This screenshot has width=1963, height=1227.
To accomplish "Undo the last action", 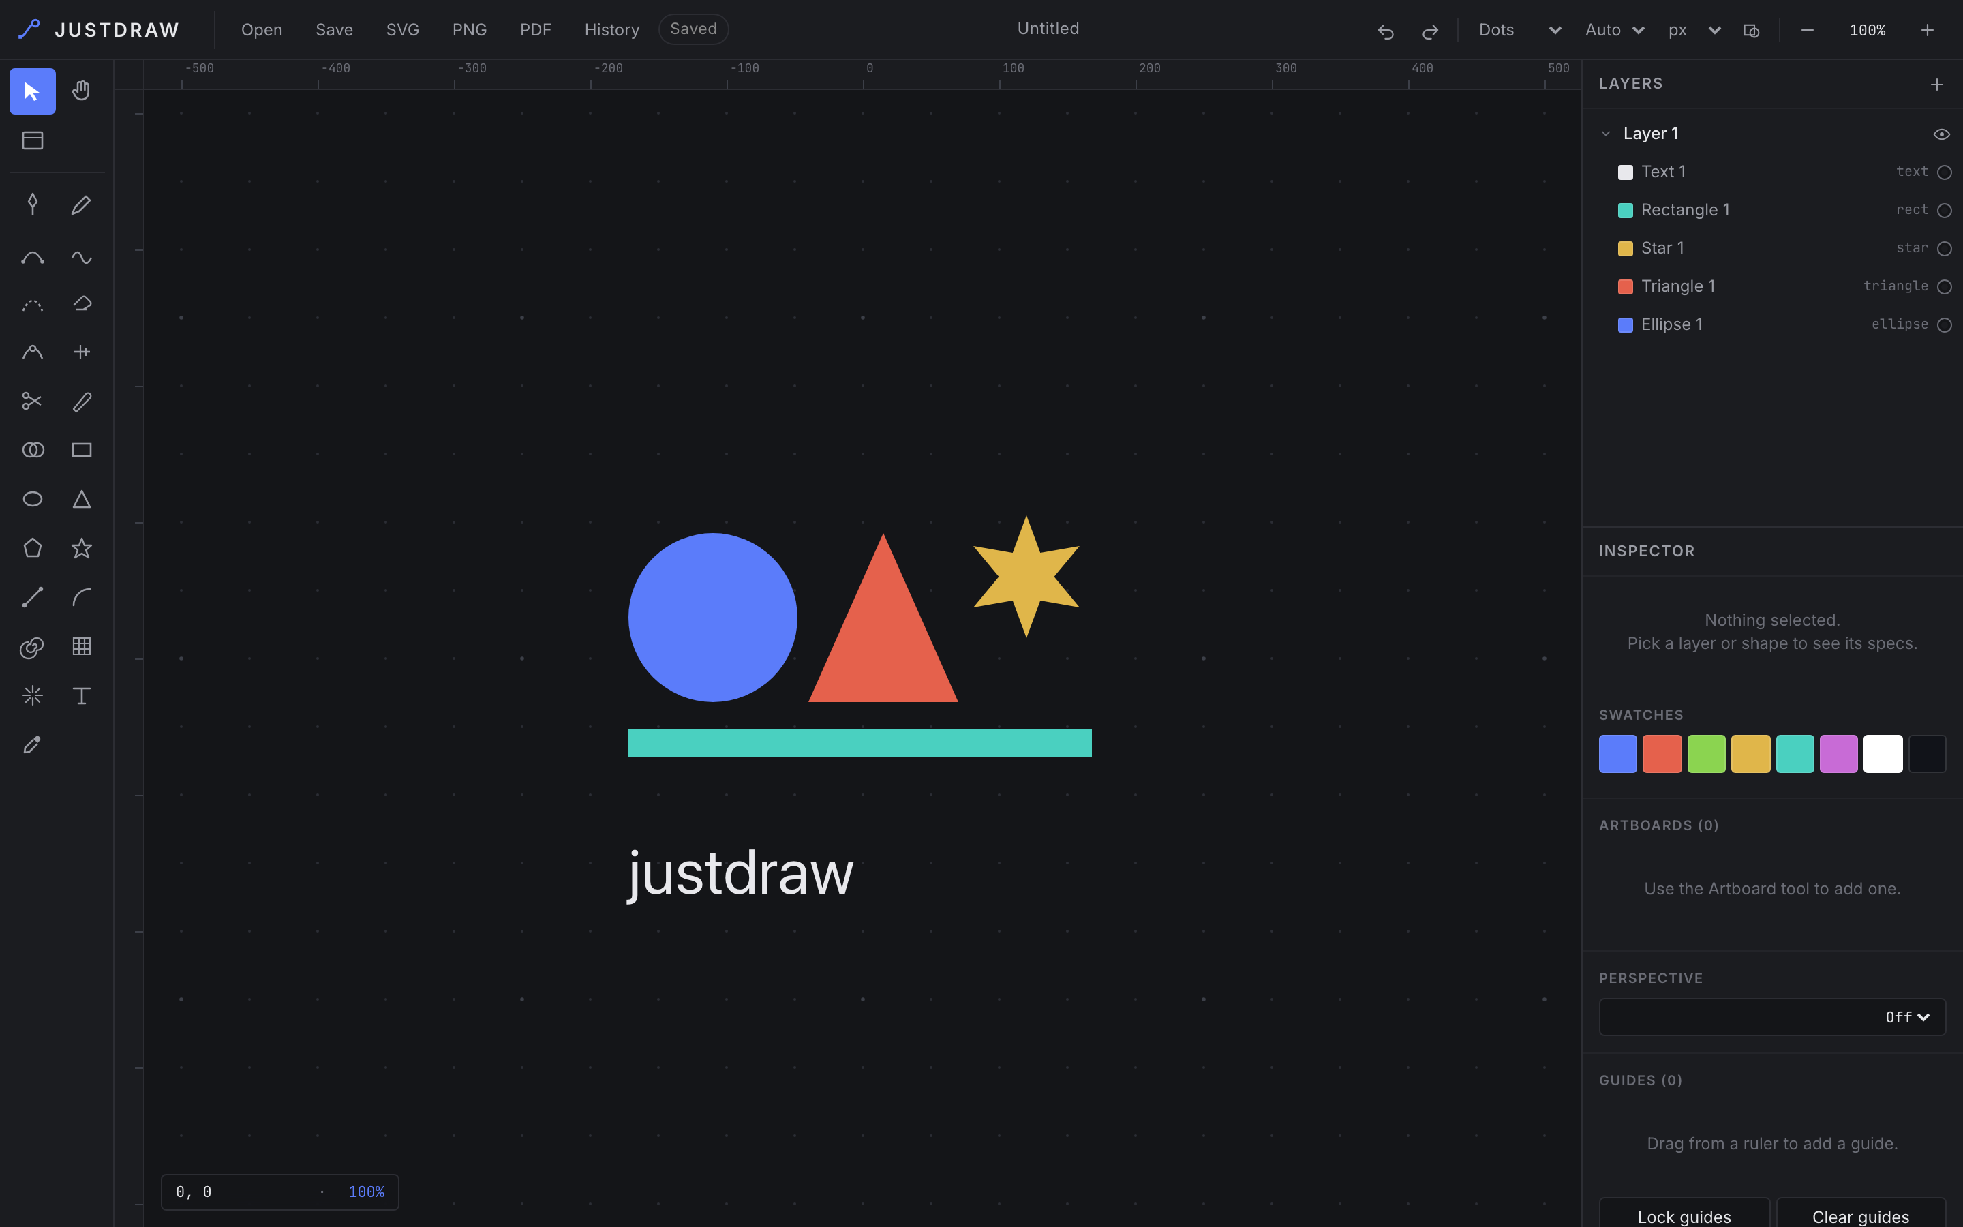I will [1386, 31].
